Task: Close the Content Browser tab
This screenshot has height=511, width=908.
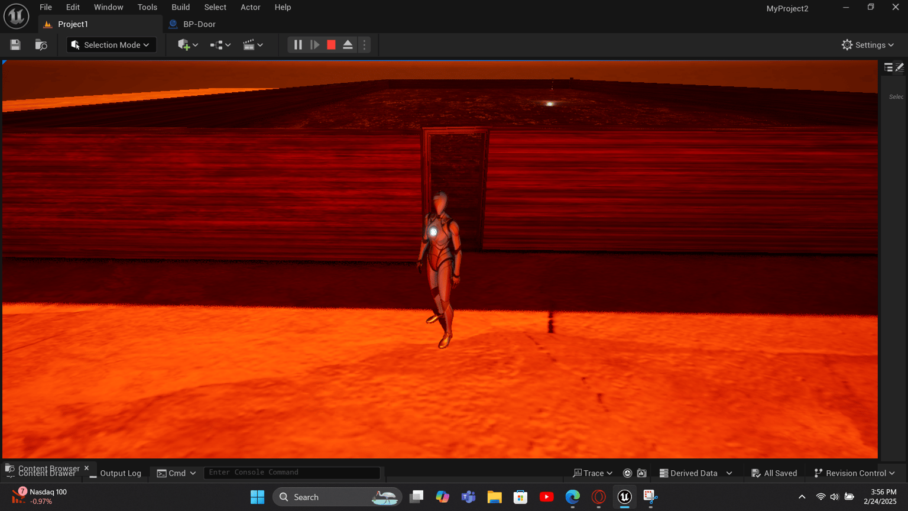Action: [x=86, y=468]
